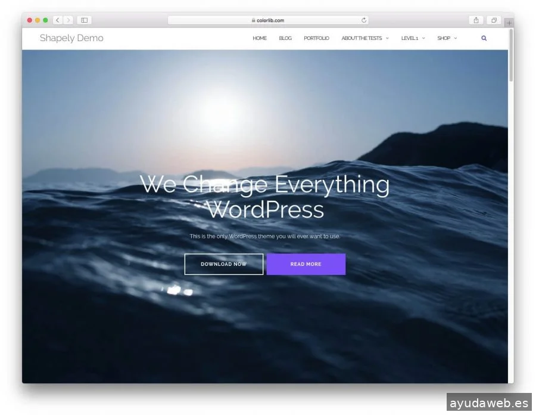Reload the colorlib.com page
Image resolution: width=536 pixels, height=415 pixels.
[x=364, y=20]
